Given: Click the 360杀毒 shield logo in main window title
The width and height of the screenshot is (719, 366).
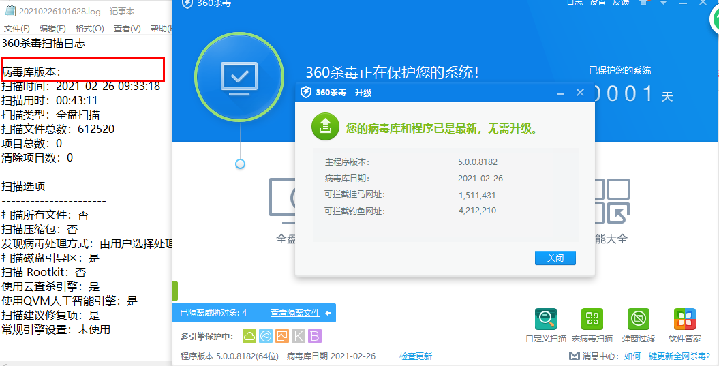Looking at the screenshot, I should [x=187, y=3].
